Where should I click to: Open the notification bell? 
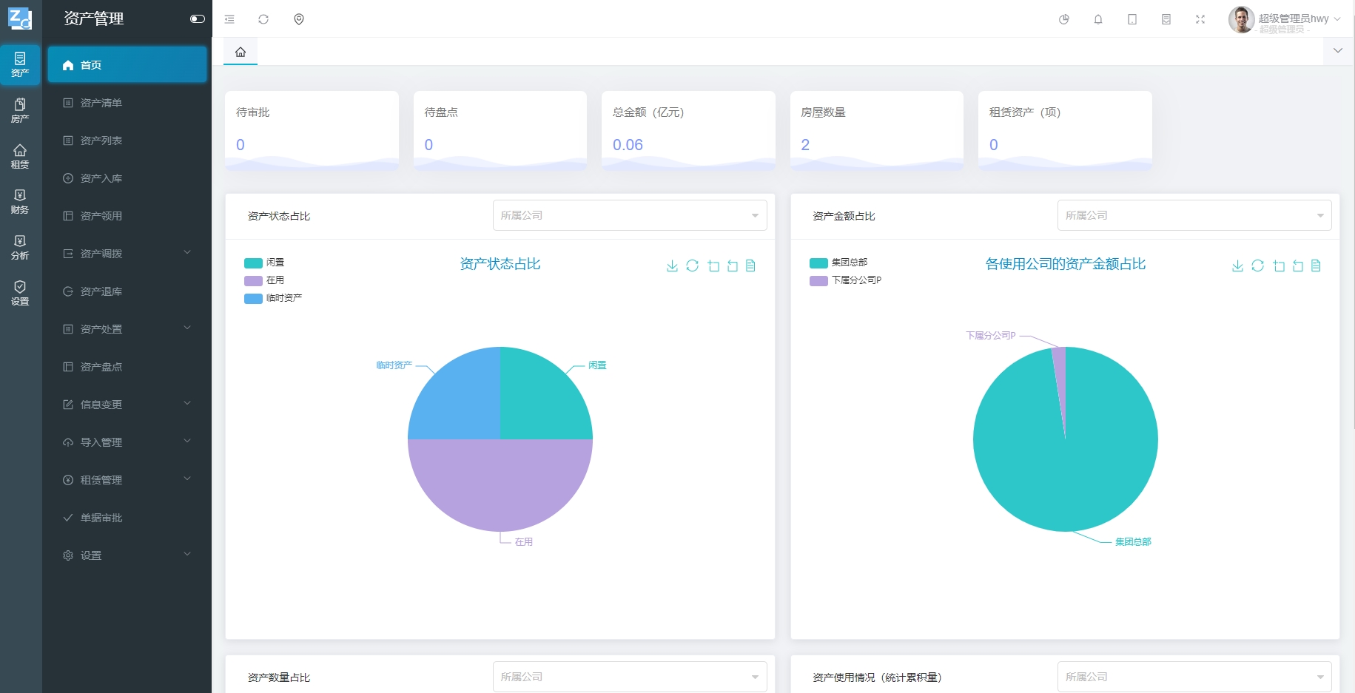click(1098, 19)
